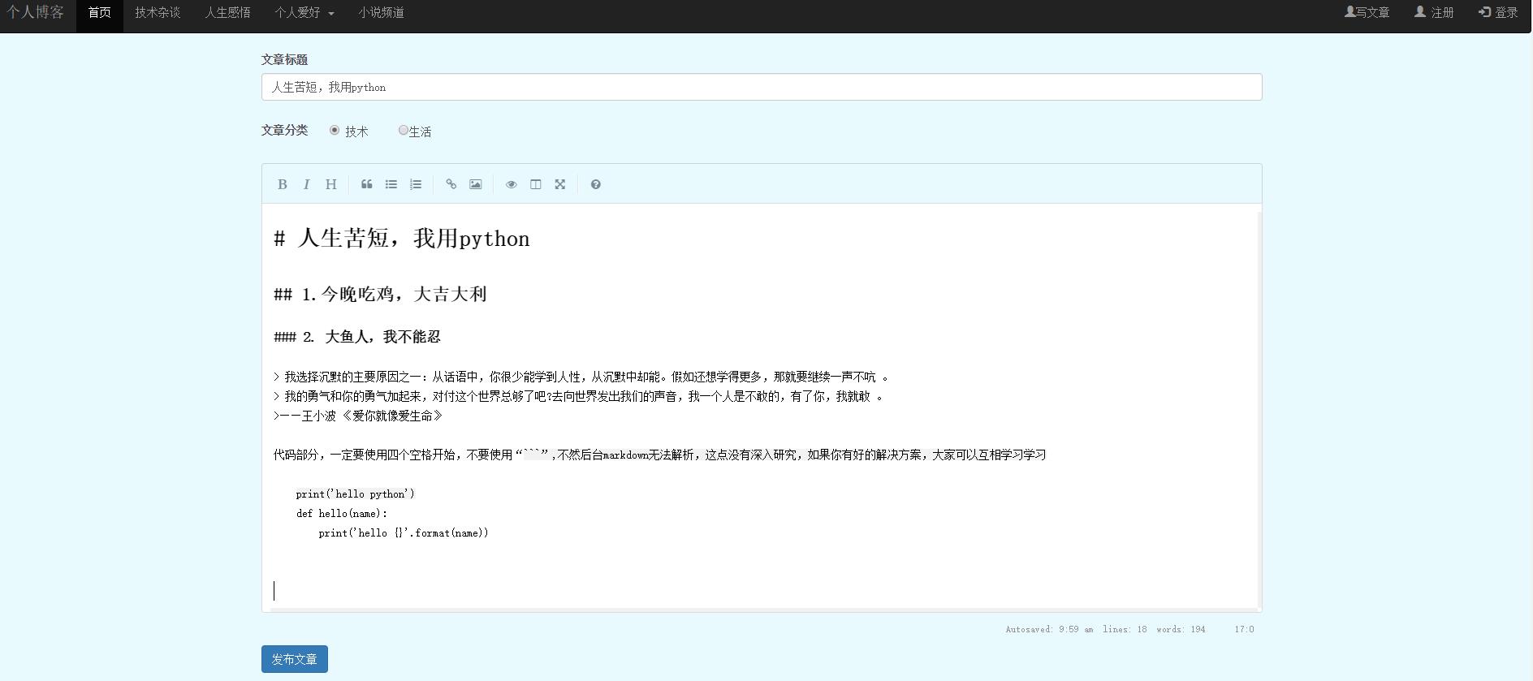The image size is (1533, 681).
Task: Click the 'words: 194' status counter
Action: (x=1181, y=629)
